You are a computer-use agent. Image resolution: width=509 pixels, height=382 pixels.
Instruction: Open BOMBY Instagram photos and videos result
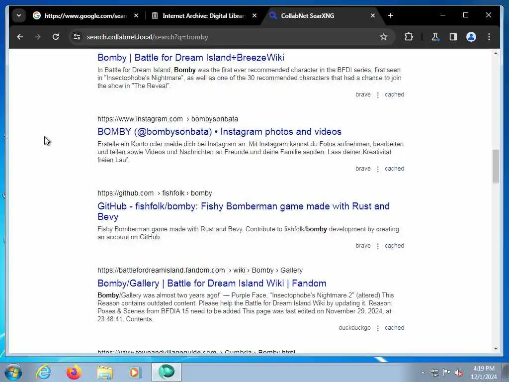click(x=219, y=131)
